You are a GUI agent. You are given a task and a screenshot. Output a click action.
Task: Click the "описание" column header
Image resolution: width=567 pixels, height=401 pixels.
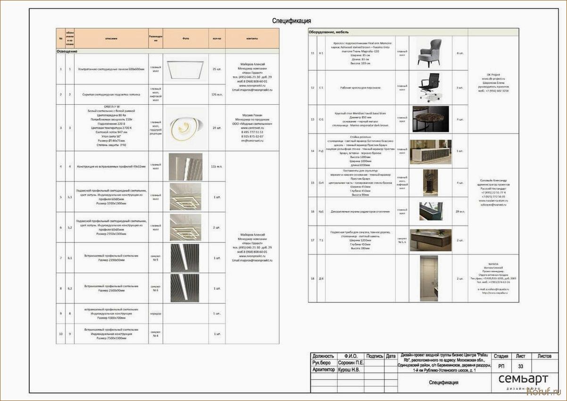[x=111, y=38]
